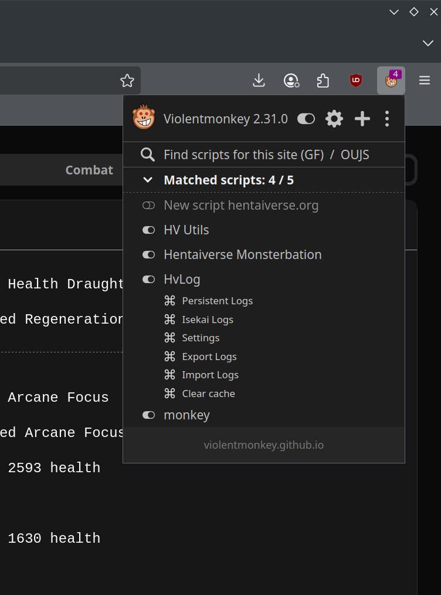Run the Import Logs command
441x595 pixels.
click(211, 375)
